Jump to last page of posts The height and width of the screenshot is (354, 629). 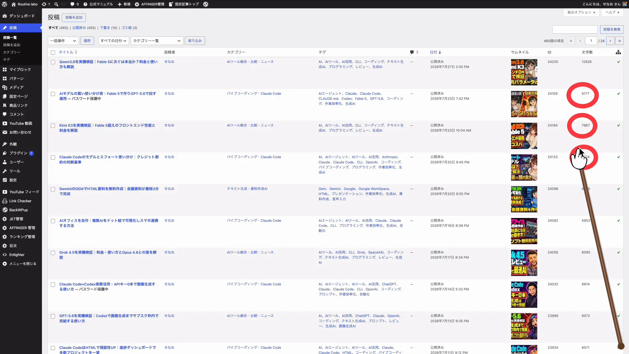pos(619,41)
